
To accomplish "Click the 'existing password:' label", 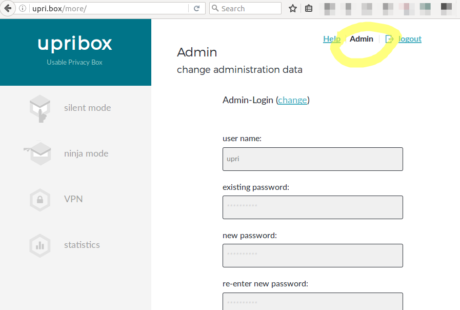I will tap(256, 187).
